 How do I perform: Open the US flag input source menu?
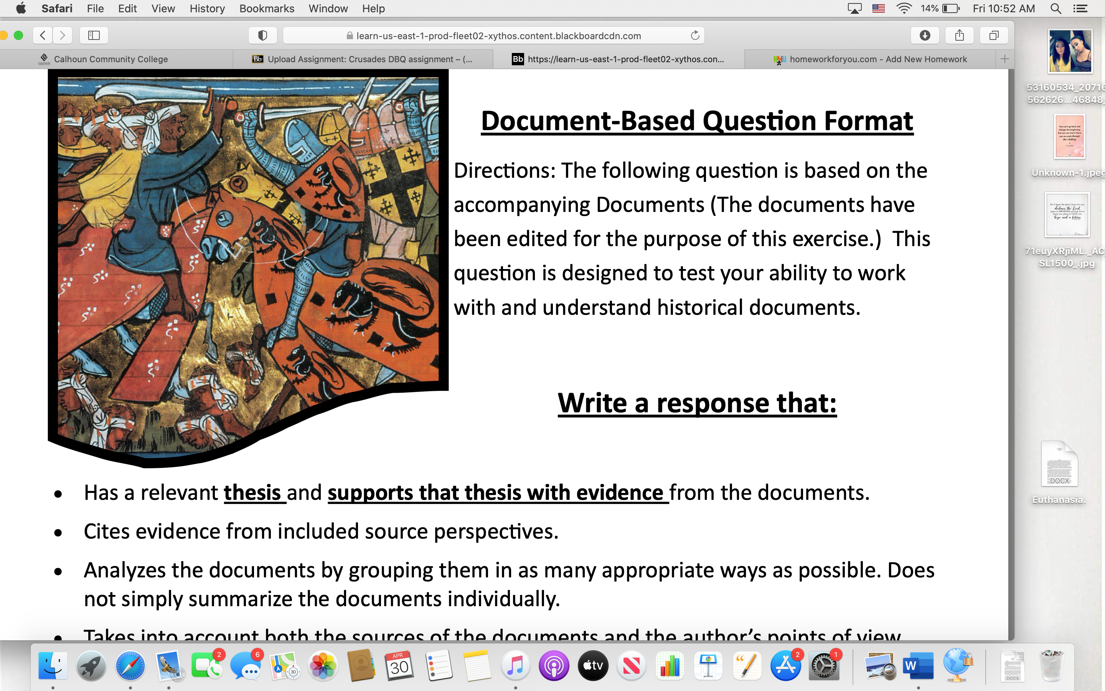(x=879, y=8)
